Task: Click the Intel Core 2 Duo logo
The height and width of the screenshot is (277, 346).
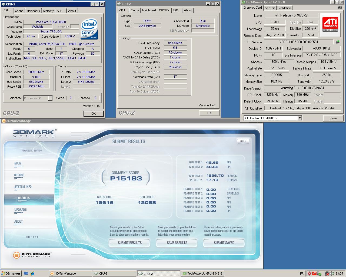Action: [x=89, y=29]
